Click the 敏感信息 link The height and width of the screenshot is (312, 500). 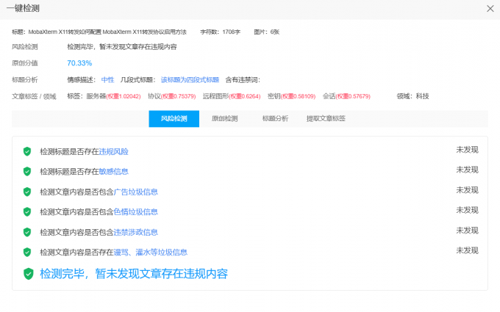tap(113, 172)
